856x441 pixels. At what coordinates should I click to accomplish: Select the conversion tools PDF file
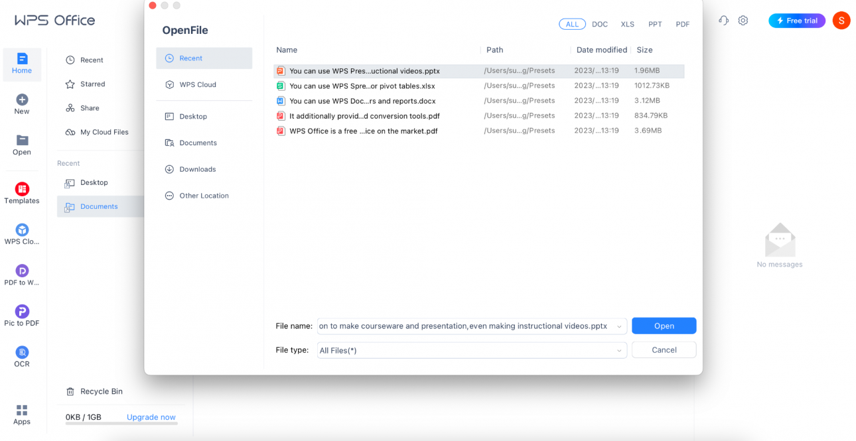click(478, 115)
